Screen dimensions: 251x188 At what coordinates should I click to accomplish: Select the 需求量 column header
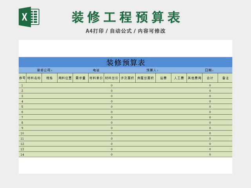(x=80, y=78)
